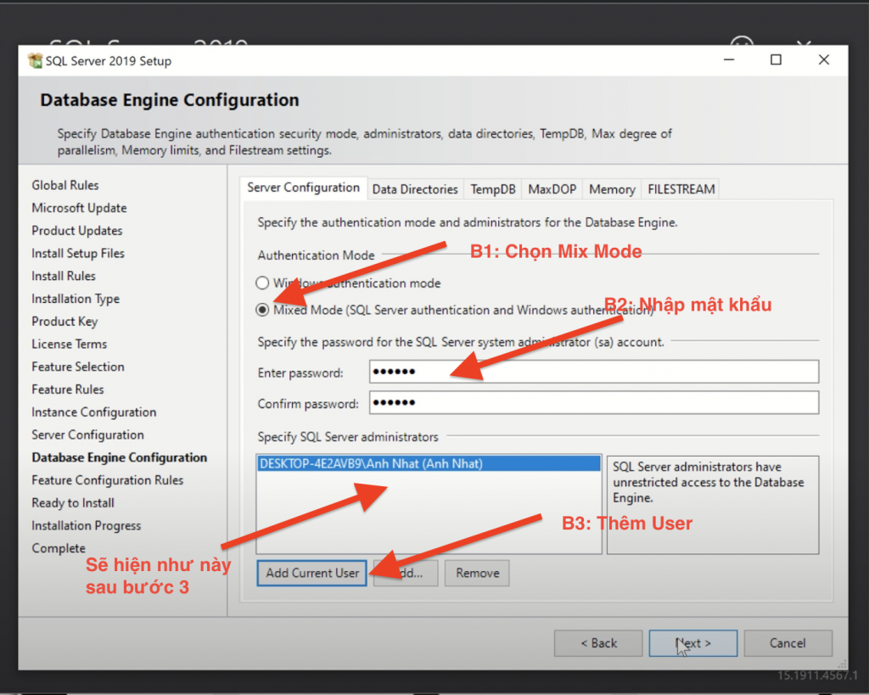Click License Terms step
Screen dimensions: 869x695
click(x=70, y=345)
